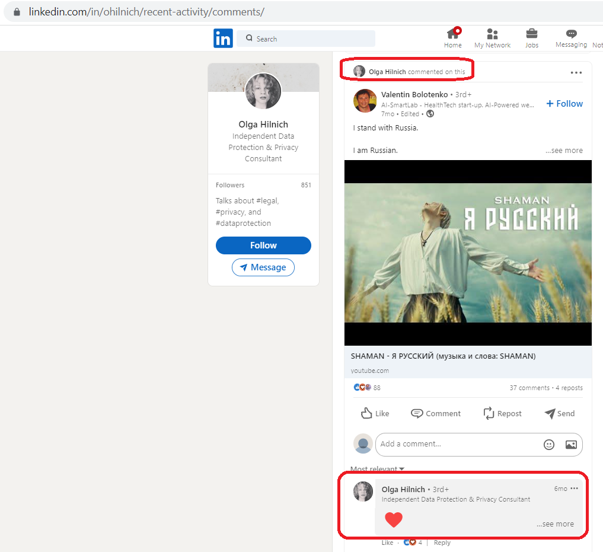Screen dimensions: 603x552
Task: Follow Valentin Bolotenko via + Follow
Action: point(564,104)
